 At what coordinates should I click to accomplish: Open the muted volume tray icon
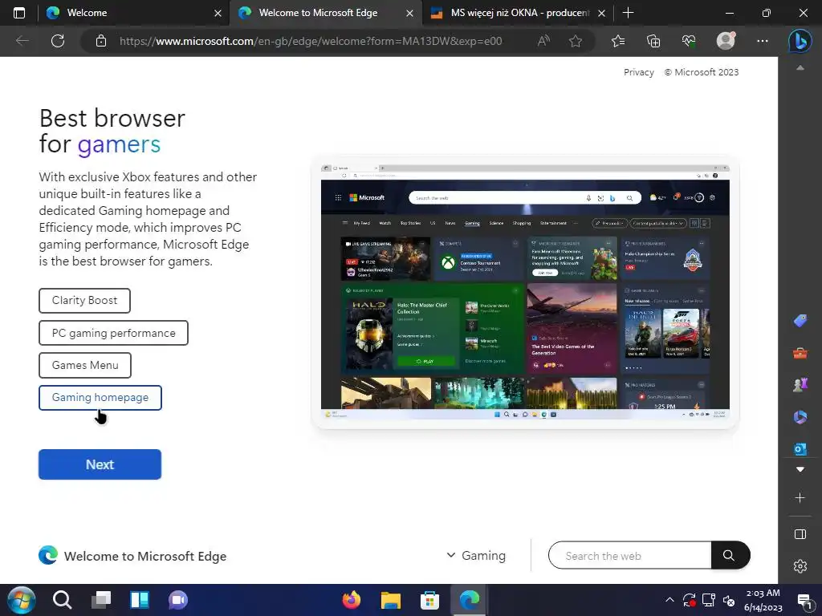pyautogui.click(x=729, y=600)
